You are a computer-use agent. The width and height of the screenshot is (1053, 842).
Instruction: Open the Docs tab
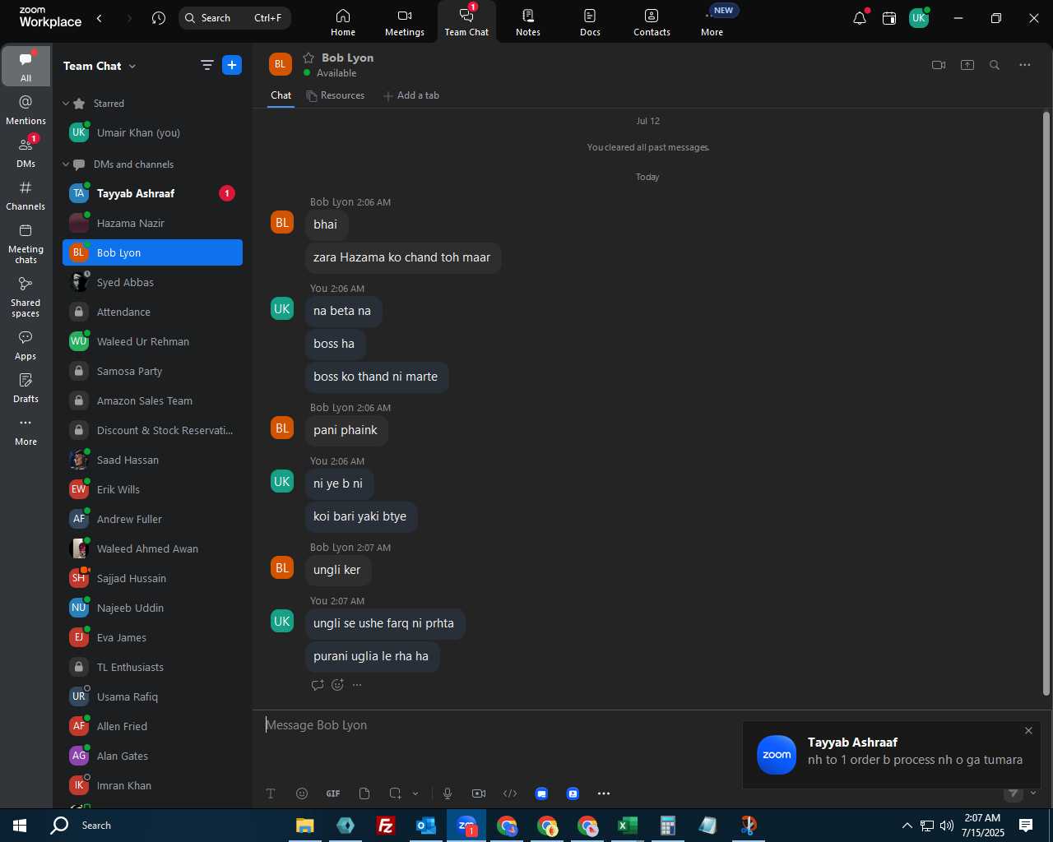coord(590,22)
